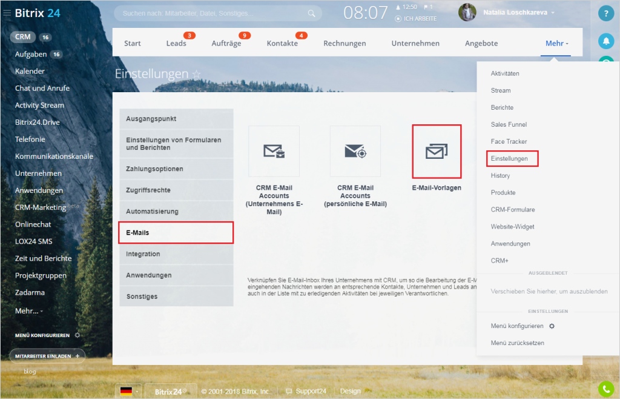Screen dimensions: 620x399
Task: Open Kommunikationskanäle in sidebar
Action: [54, 156]
